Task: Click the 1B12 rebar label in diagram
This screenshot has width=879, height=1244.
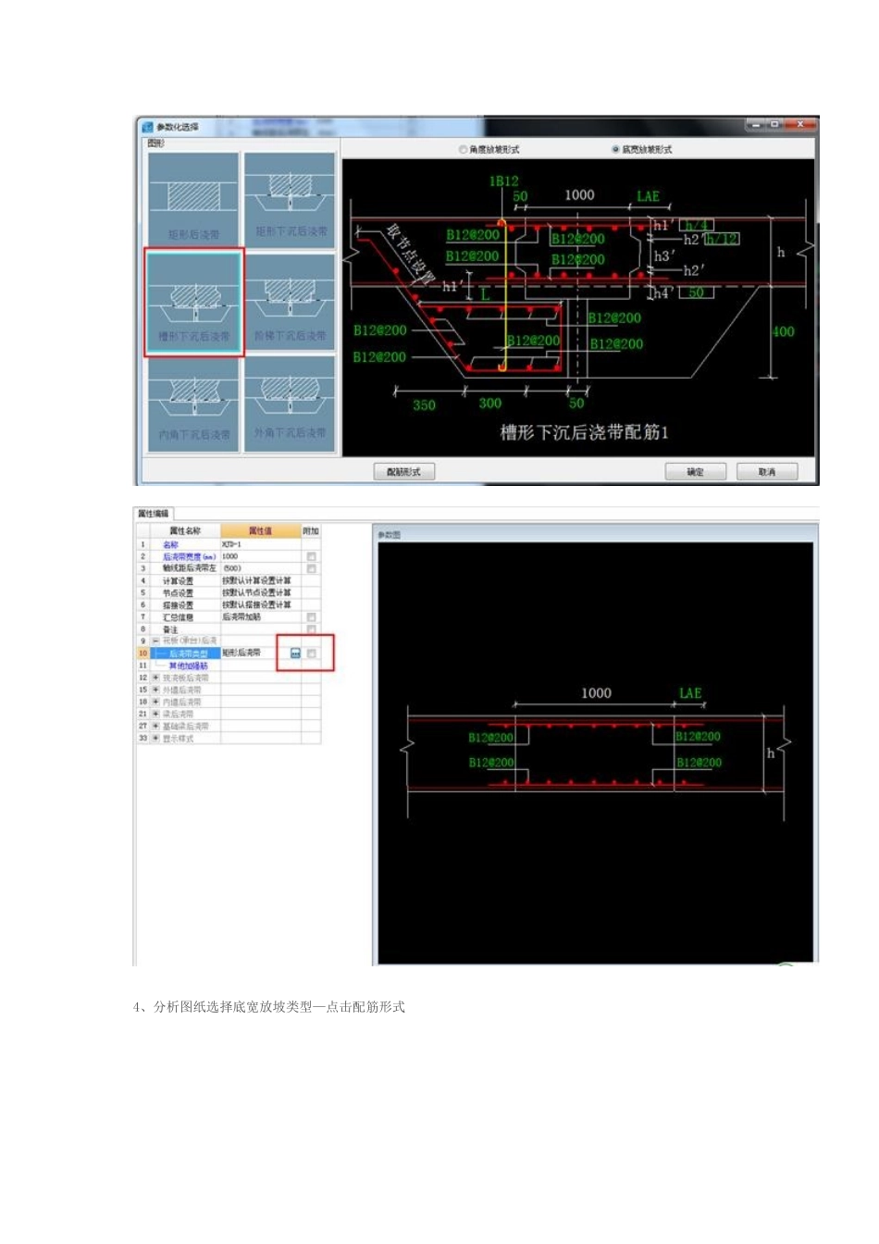Action: 504,181
